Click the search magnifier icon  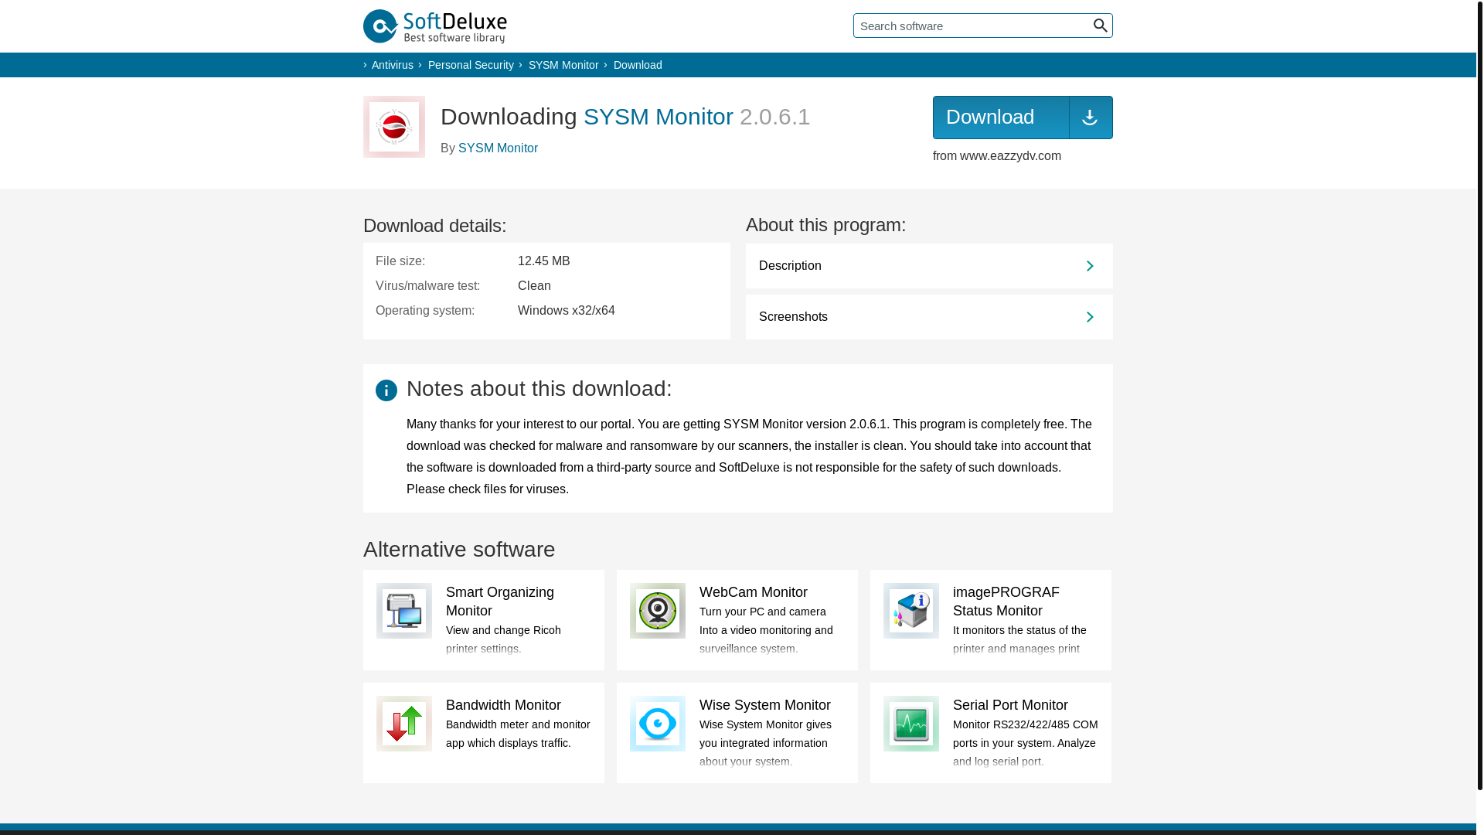(1100, 26)
